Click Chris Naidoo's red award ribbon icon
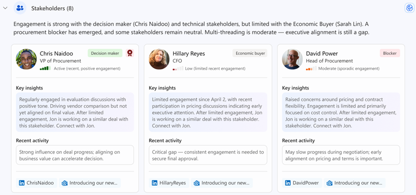 (130, 53)
